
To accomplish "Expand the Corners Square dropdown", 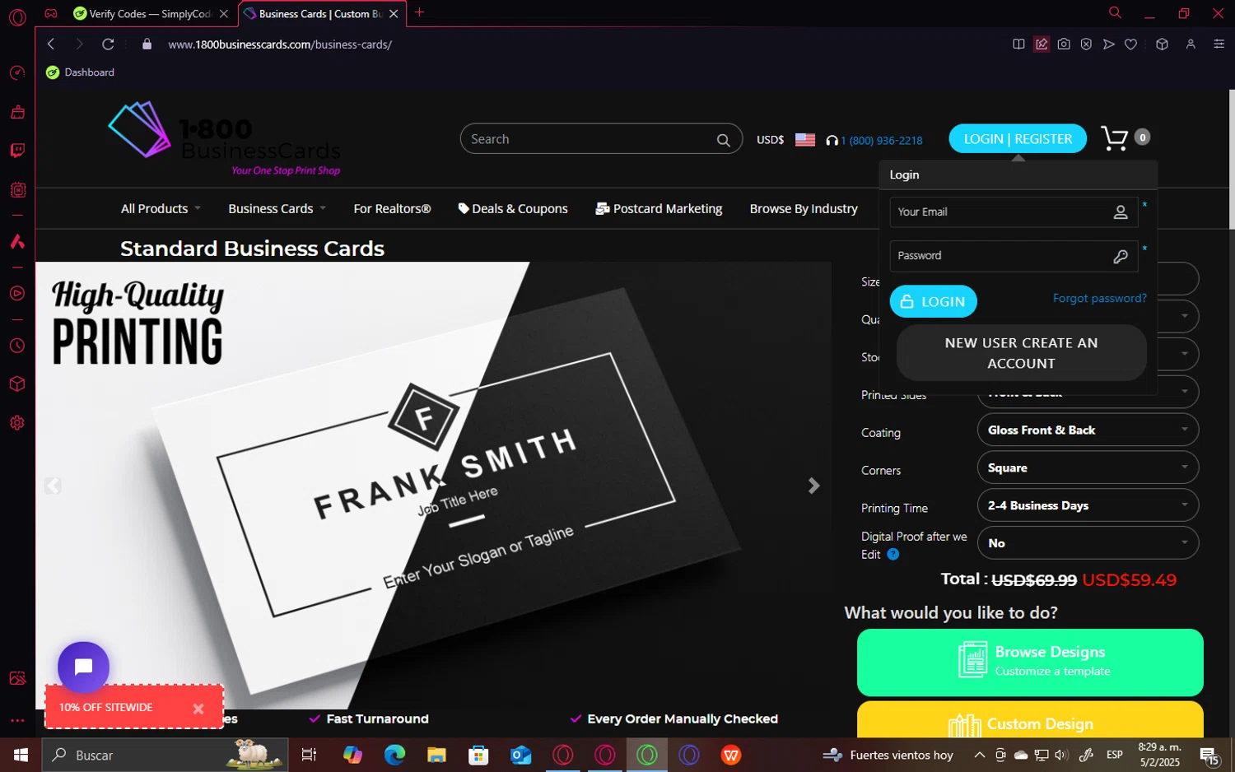I will pos(1088,467).
